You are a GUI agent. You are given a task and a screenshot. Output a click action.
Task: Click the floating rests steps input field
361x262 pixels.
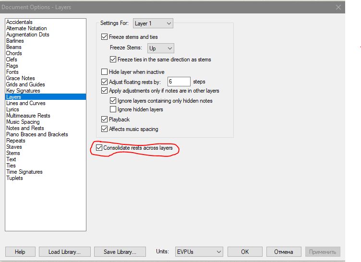tap(179, 82)
